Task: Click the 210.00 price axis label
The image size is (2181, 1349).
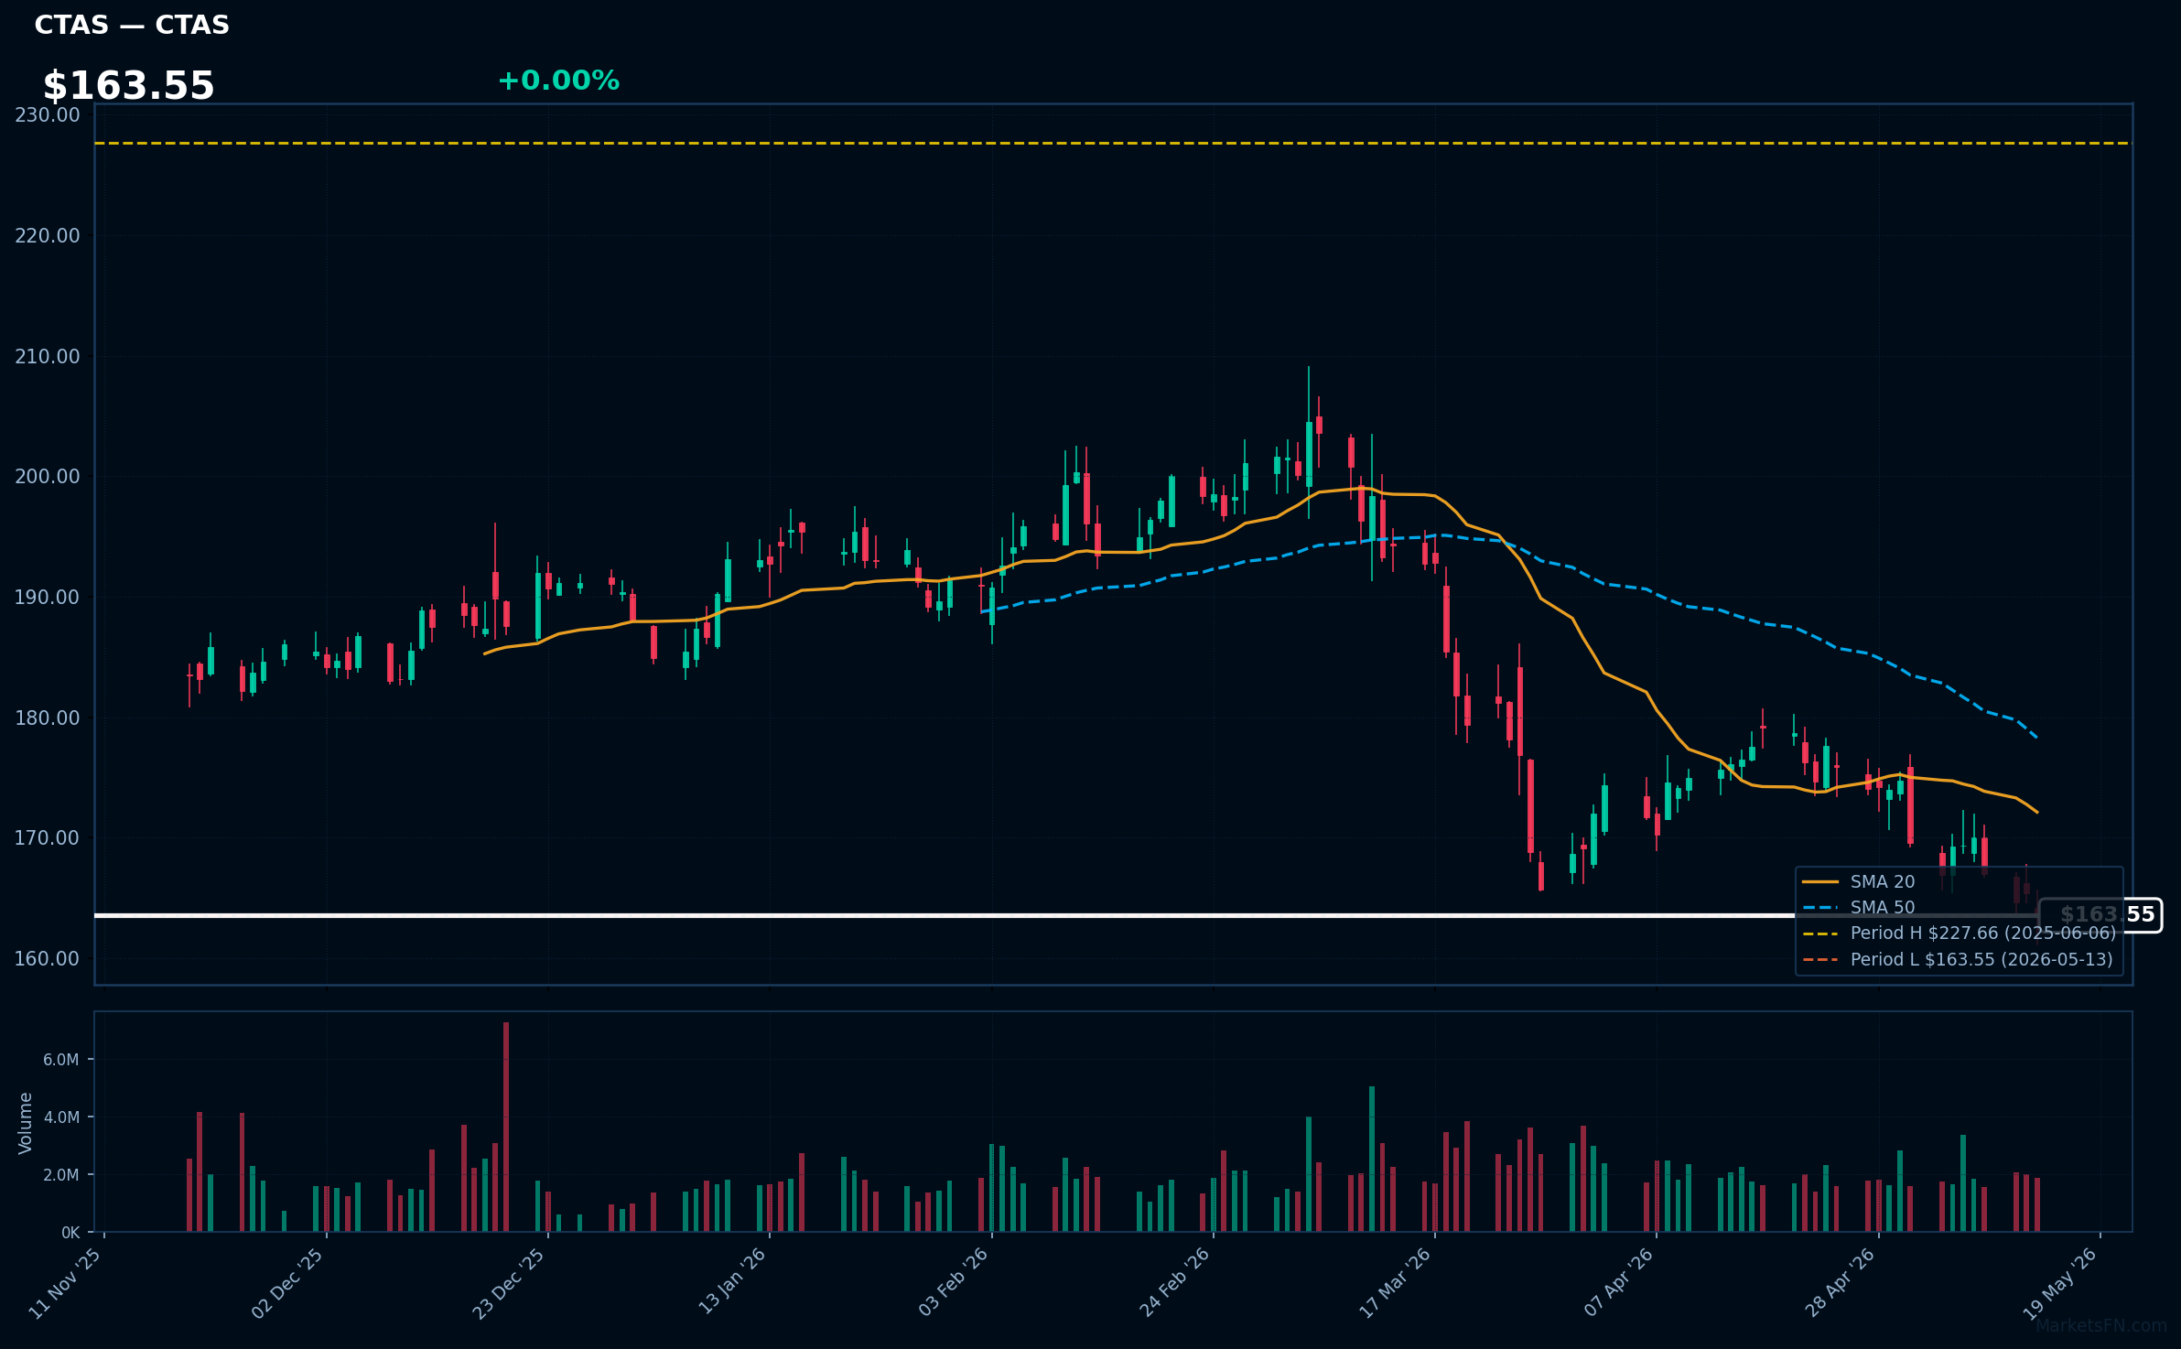Action: (x=48, y=356)
